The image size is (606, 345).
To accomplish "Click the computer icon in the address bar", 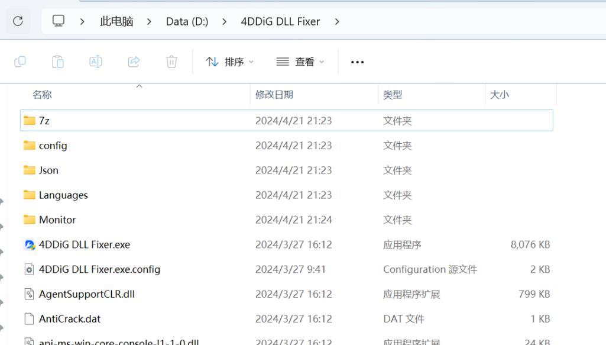I will tap(59, 21).
